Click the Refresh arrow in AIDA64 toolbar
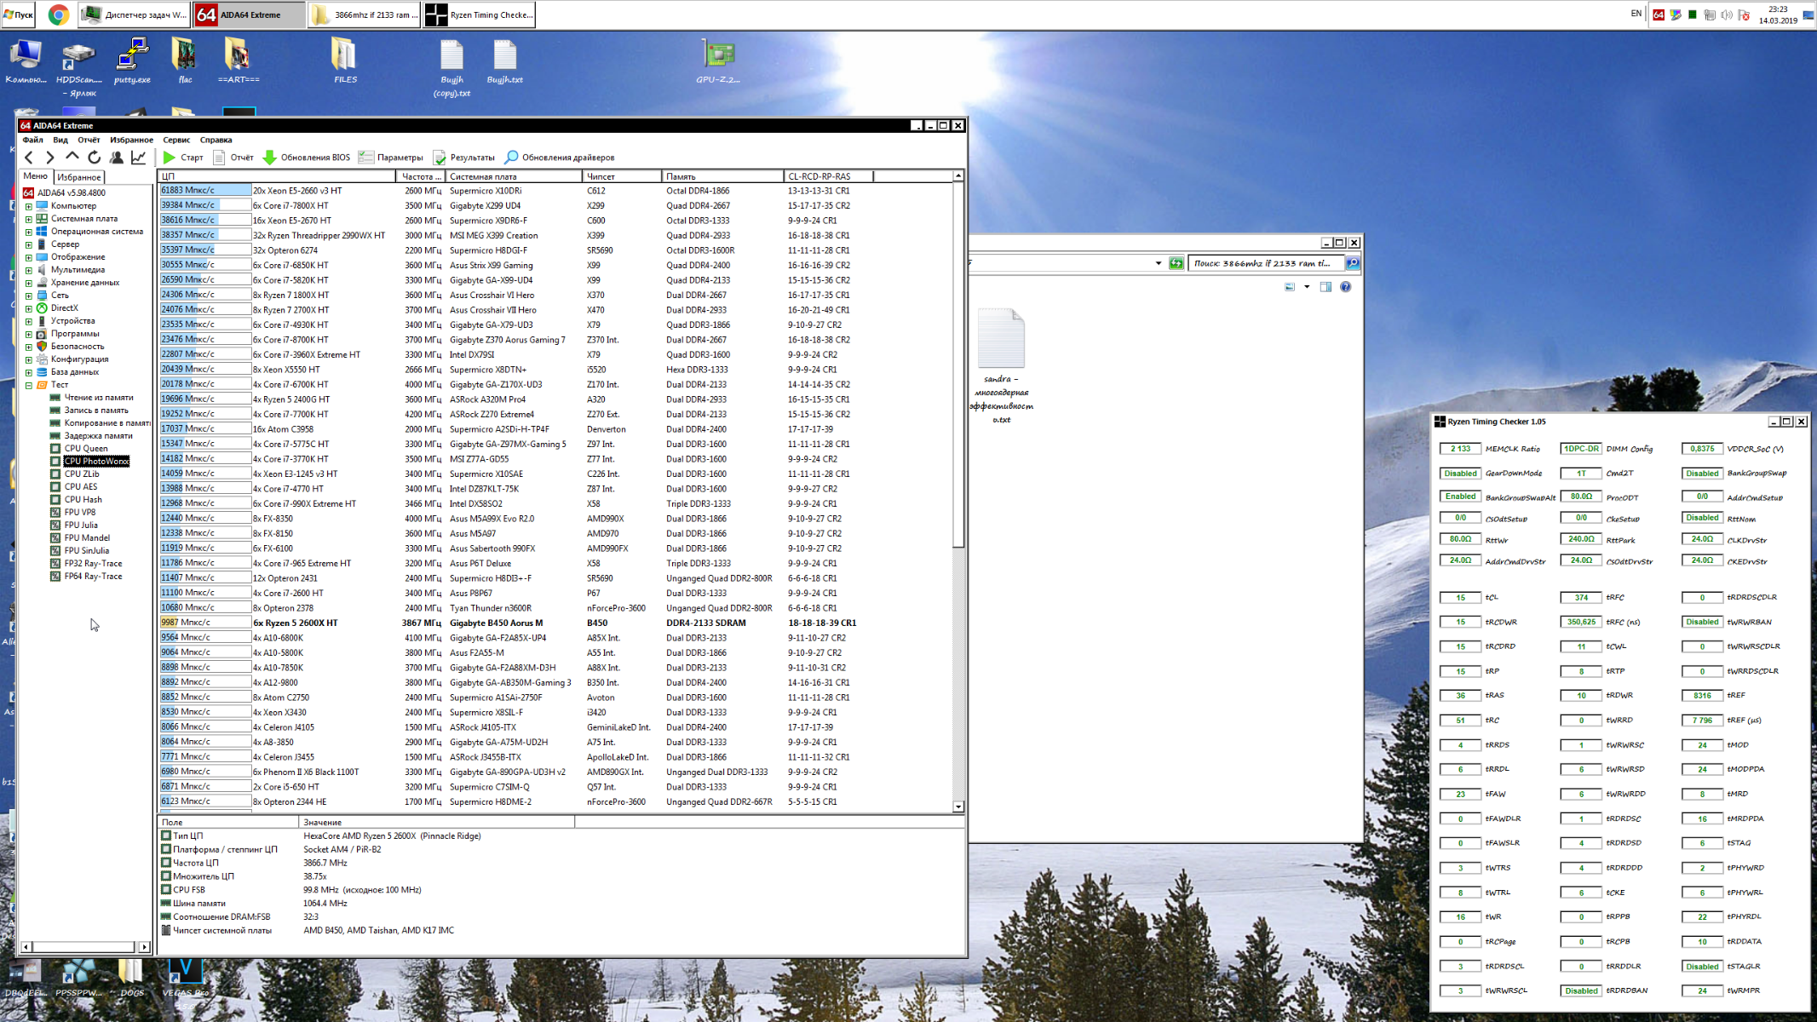Viewport: 1817px width, 1022px height. [x=95, y=158]
